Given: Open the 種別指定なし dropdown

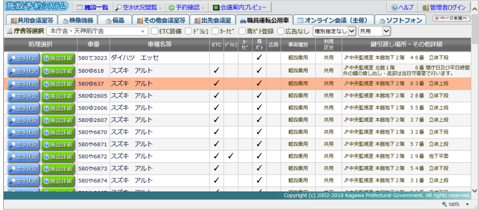Looking at the screenshot, I should pos(335,31).
